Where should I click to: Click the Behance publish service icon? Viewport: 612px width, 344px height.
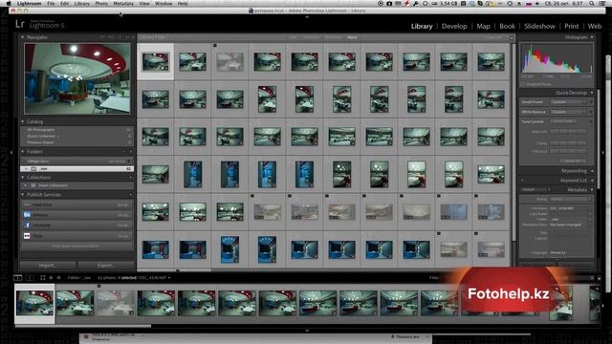tap(27, 215)
